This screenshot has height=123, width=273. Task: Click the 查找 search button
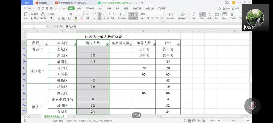click(x=162, y=8)
